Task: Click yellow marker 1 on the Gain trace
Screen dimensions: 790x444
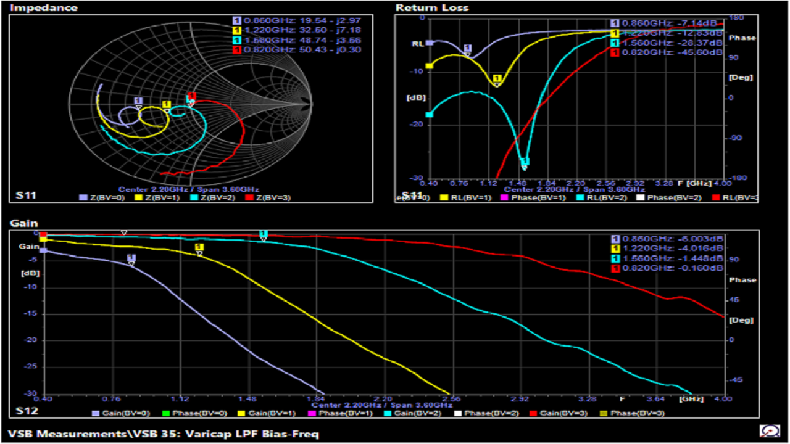Action: [199, 248]
